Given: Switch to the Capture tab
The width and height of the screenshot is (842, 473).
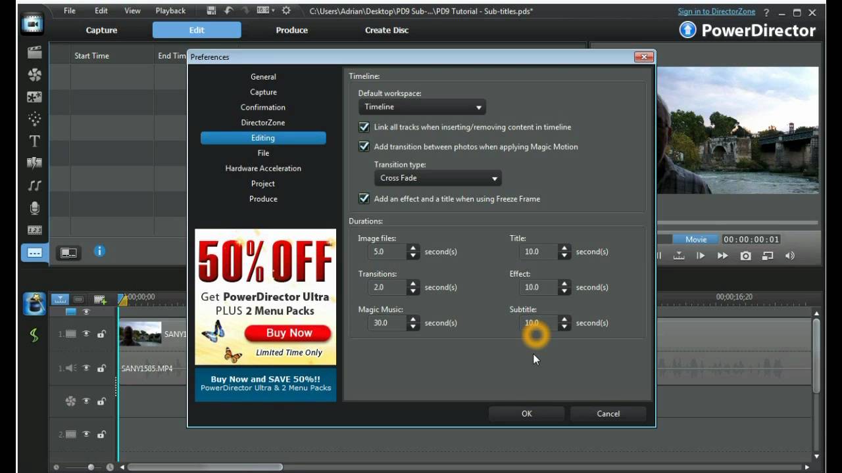Looking at the screenshot, I should pyautogui.click(x=101, y=30).
